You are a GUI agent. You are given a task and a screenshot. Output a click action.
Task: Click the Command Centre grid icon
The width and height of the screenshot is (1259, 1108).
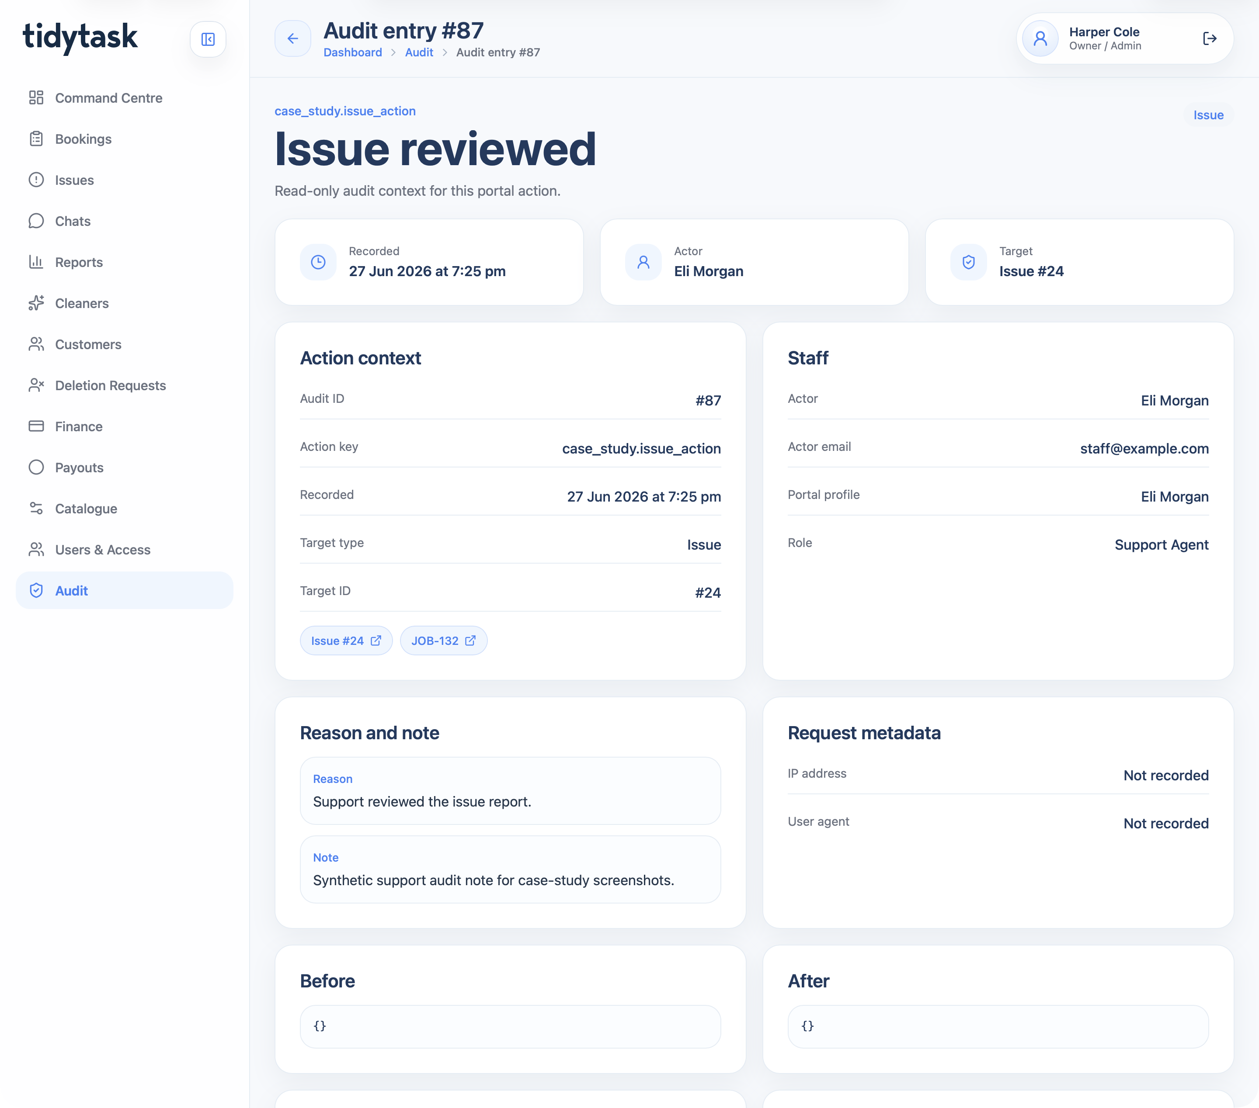(36, 97)
